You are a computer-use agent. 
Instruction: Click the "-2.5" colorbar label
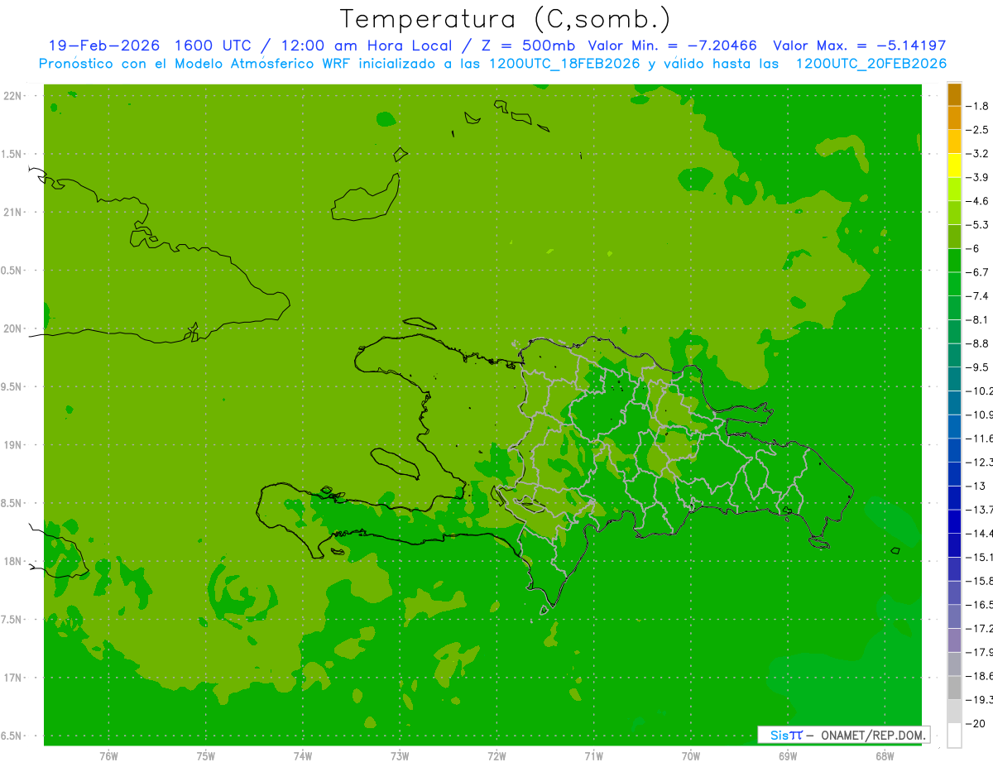click(x=977, y=130)
